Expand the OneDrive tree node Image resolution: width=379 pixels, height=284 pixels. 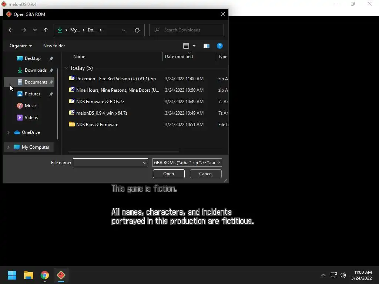[8, 132]
